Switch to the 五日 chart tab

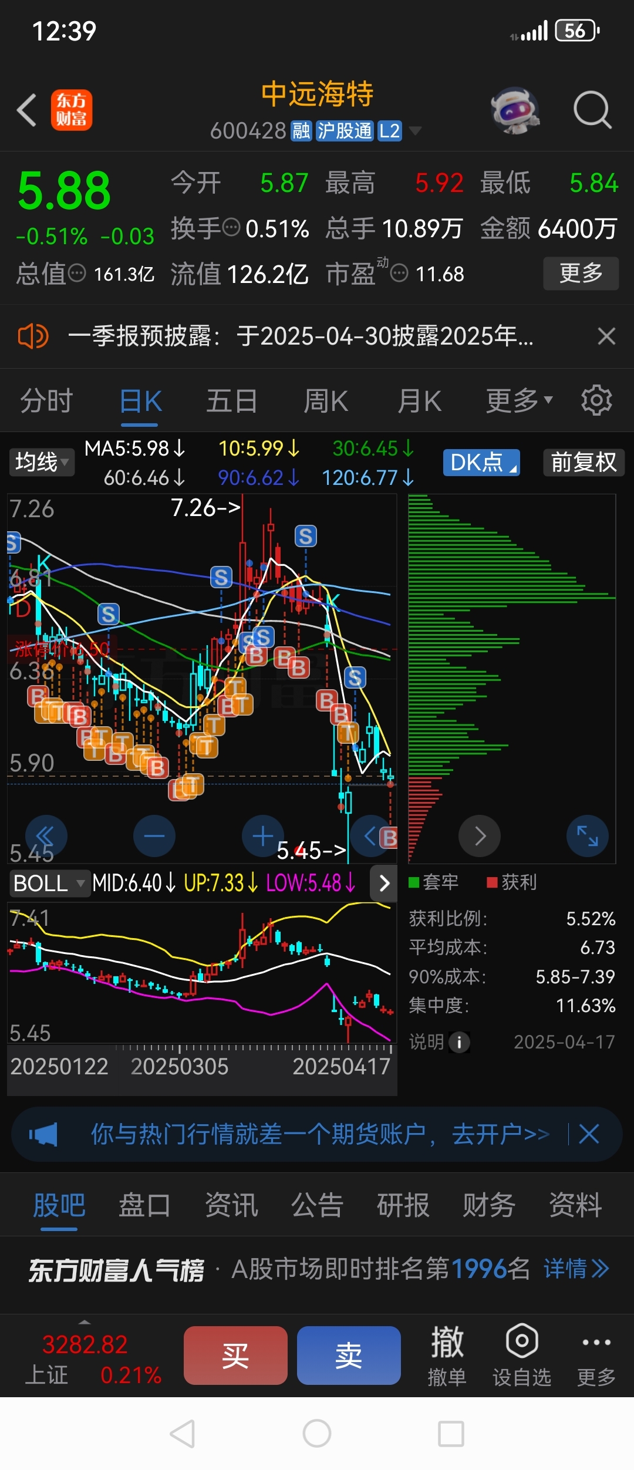[x=231, y=401]
